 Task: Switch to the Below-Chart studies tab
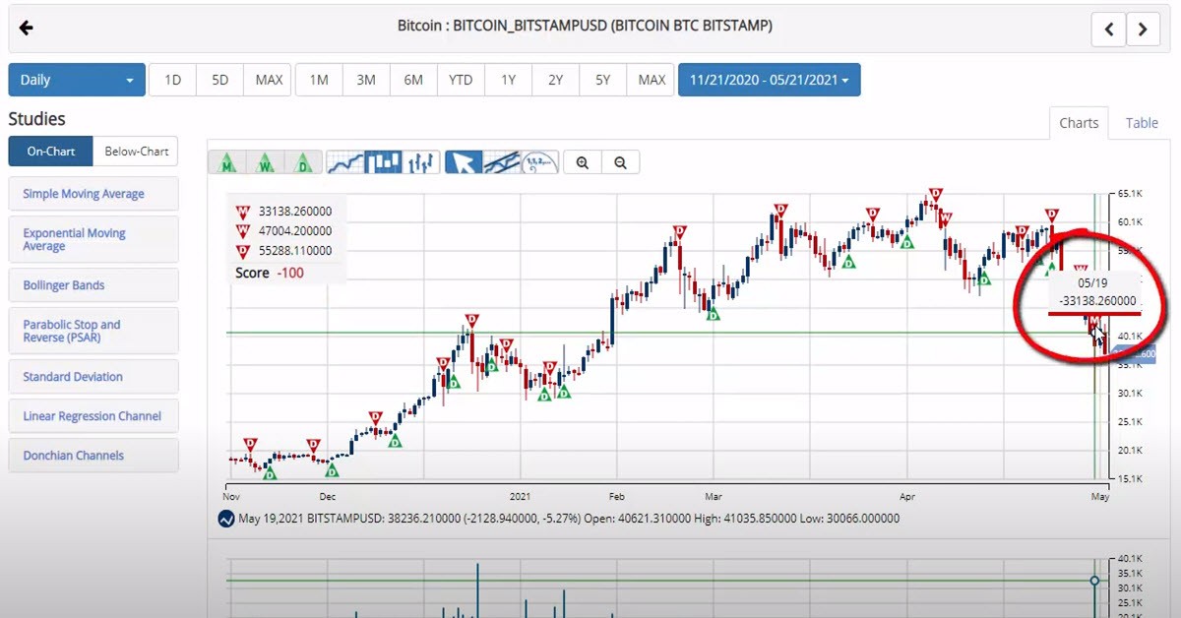point(136,152)
